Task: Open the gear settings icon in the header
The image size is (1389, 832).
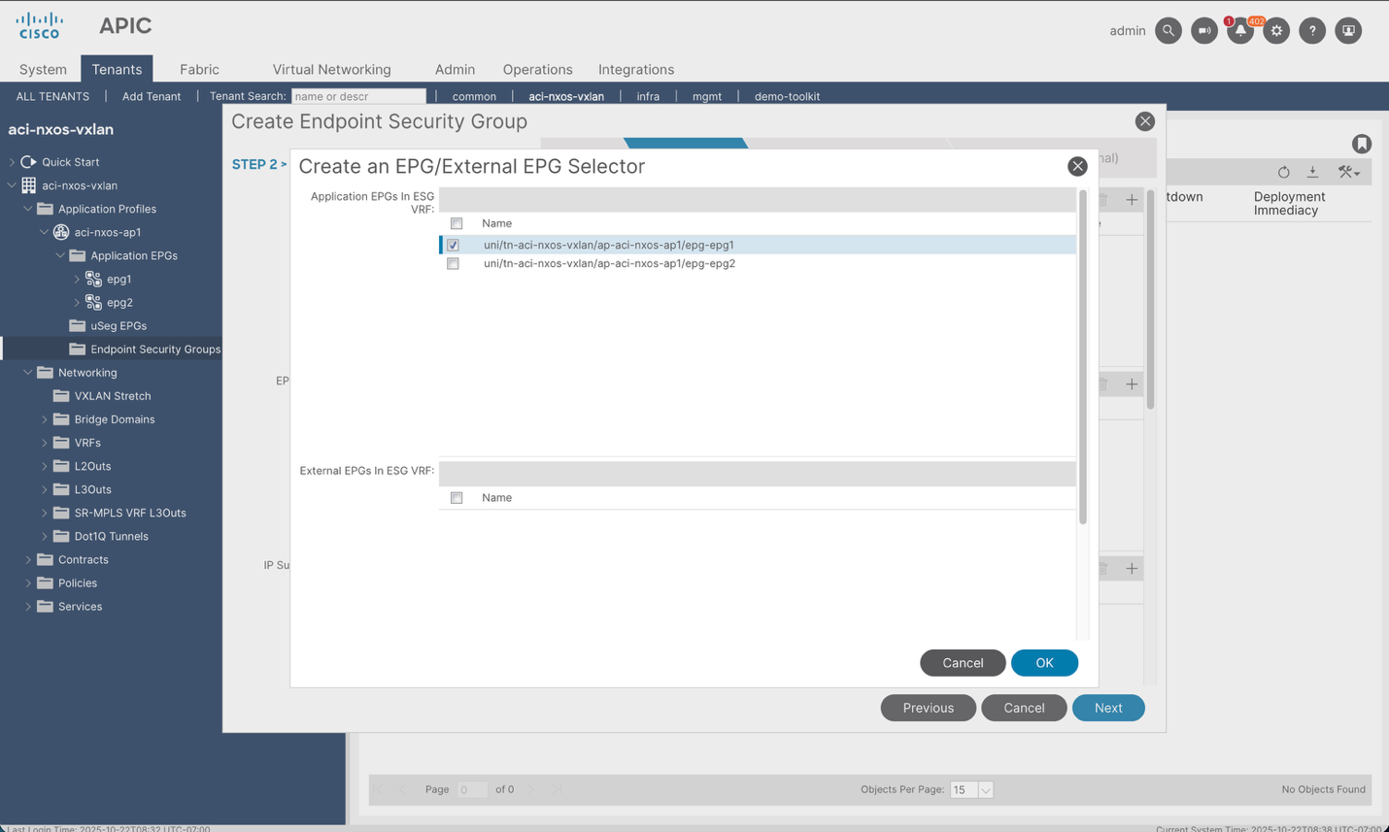Action: pos(1276,30)
